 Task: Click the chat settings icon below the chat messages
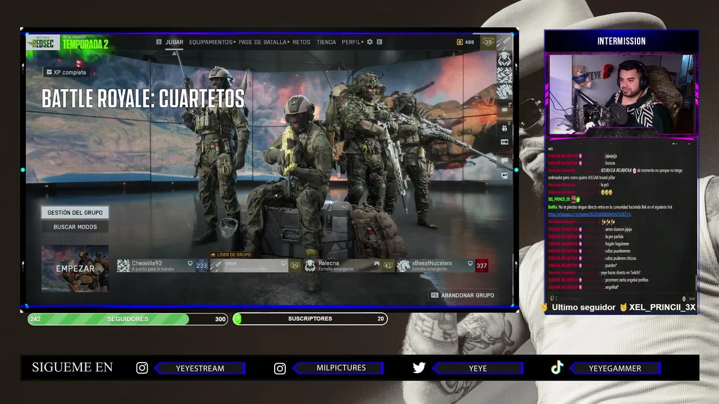pos(684,299)
